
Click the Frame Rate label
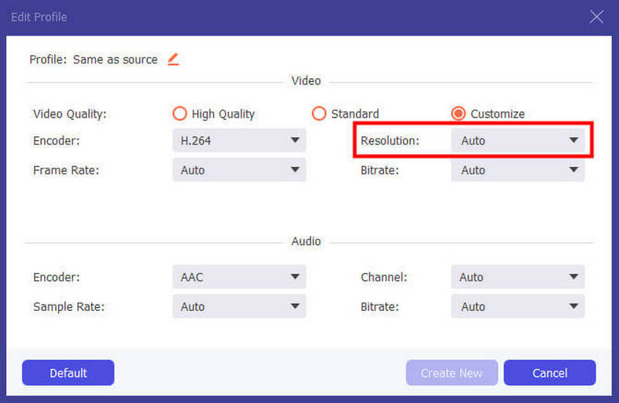(x=66, y=170)
